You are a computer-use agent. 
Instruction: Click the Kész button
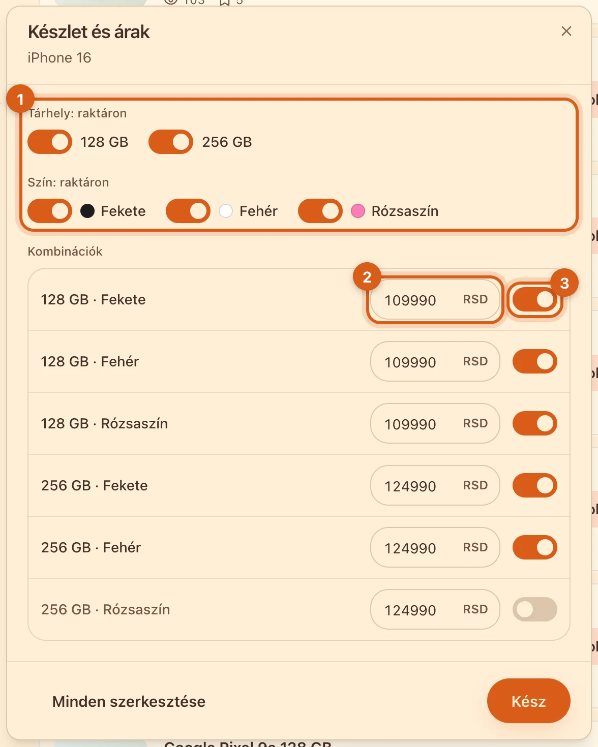[529, 701]
